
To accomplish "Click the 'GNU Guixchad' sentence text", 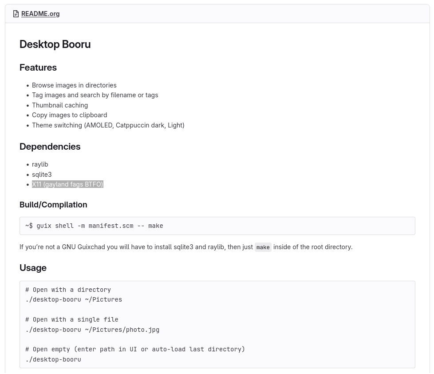I will pyautogui.click(x=186, y=247).
